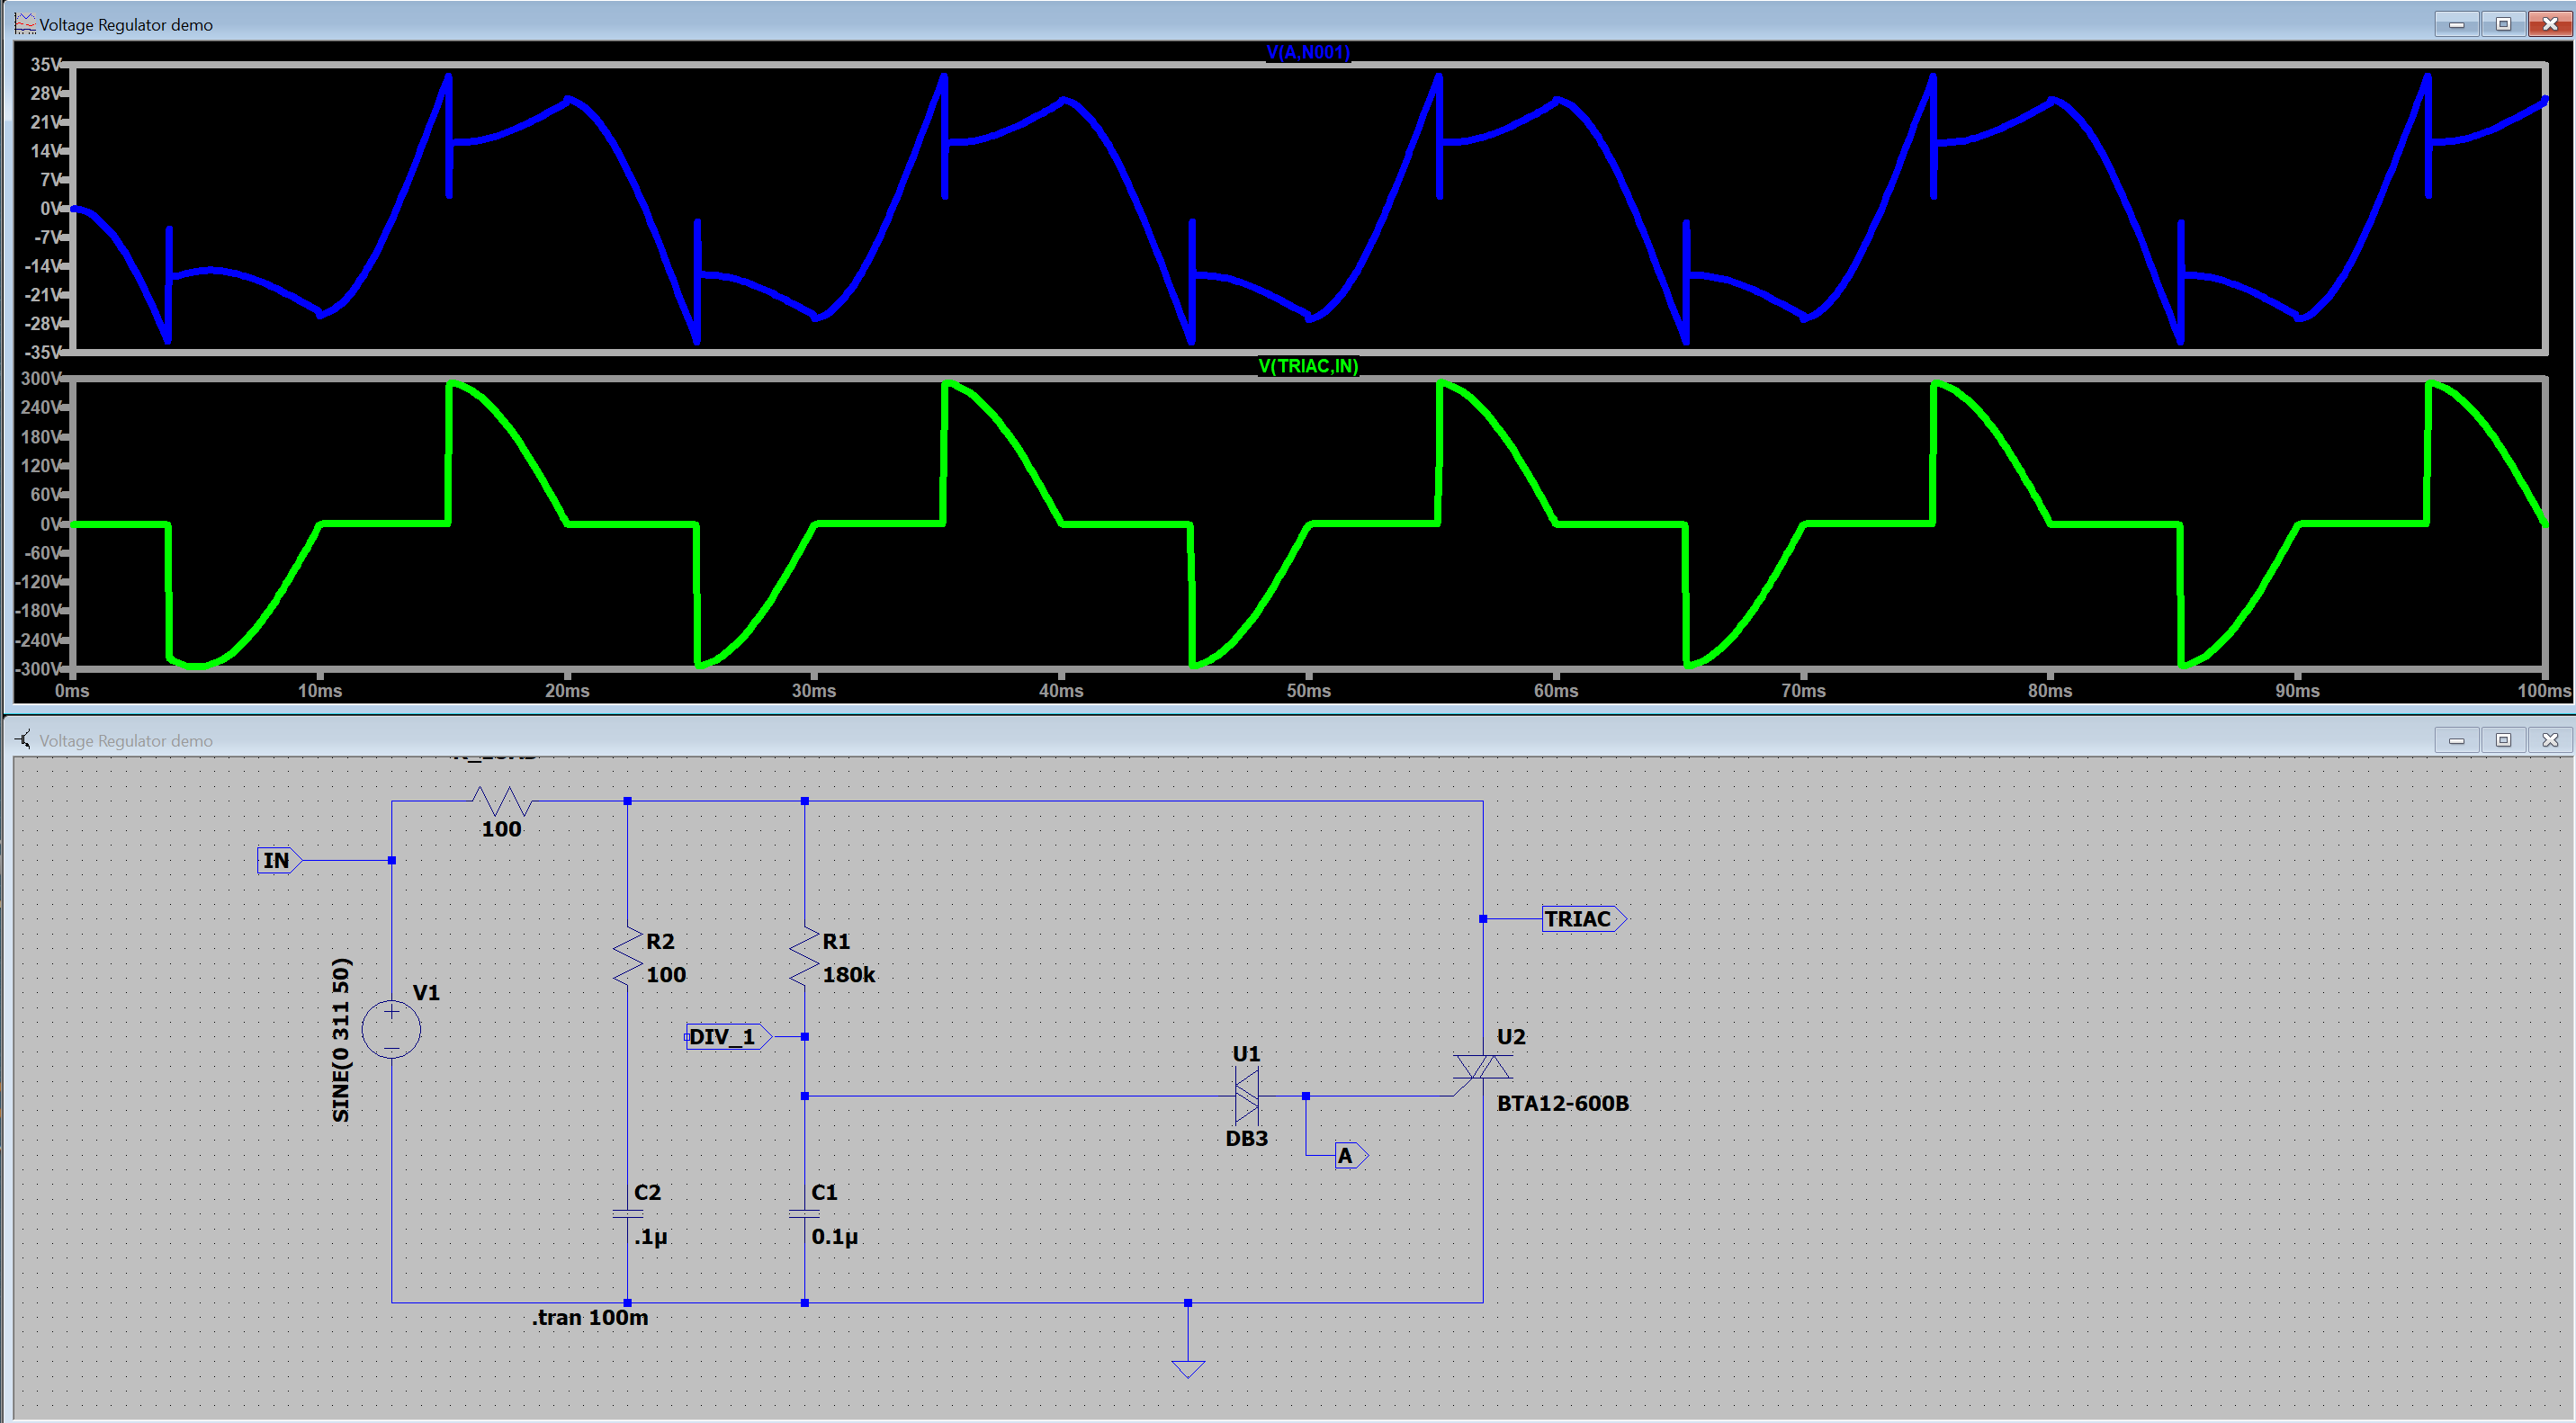
Task: Click the A net label
Action: [x=1351, y=1156]
